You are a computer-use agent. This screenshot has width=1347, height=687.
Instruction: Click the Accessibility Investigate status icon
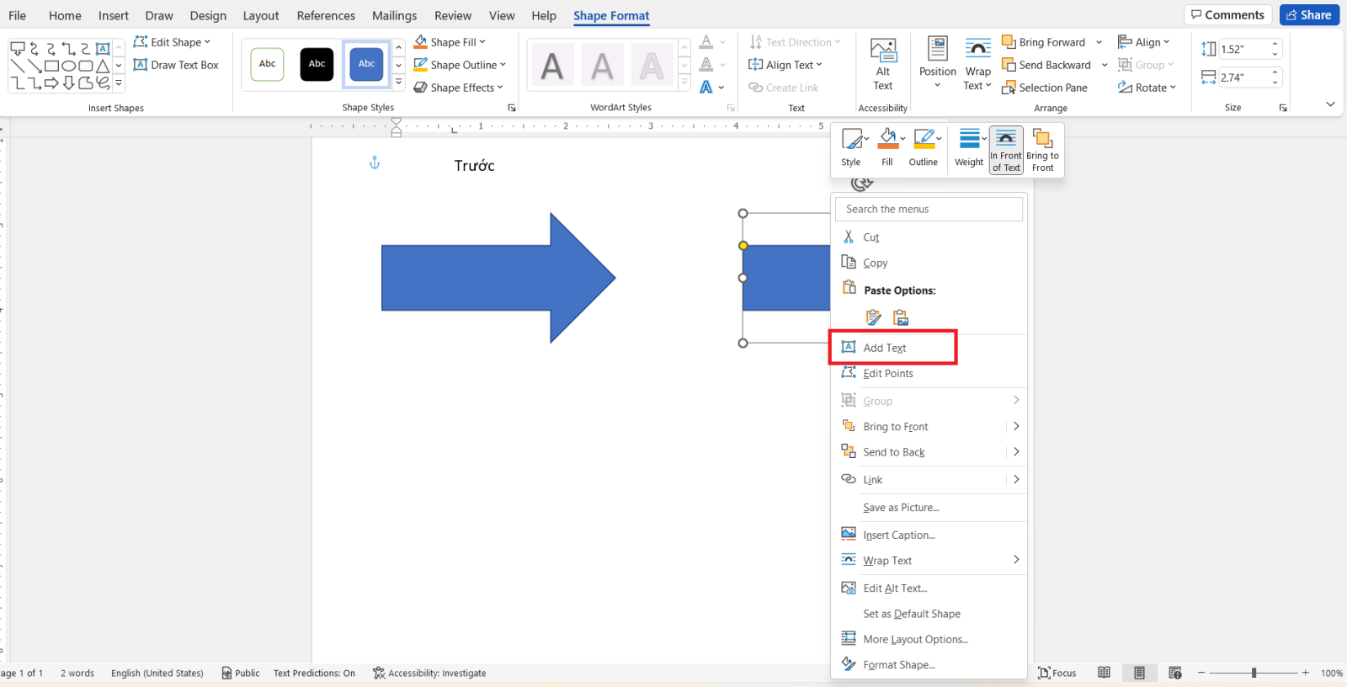pyautogui.click(x=379, y=673)
